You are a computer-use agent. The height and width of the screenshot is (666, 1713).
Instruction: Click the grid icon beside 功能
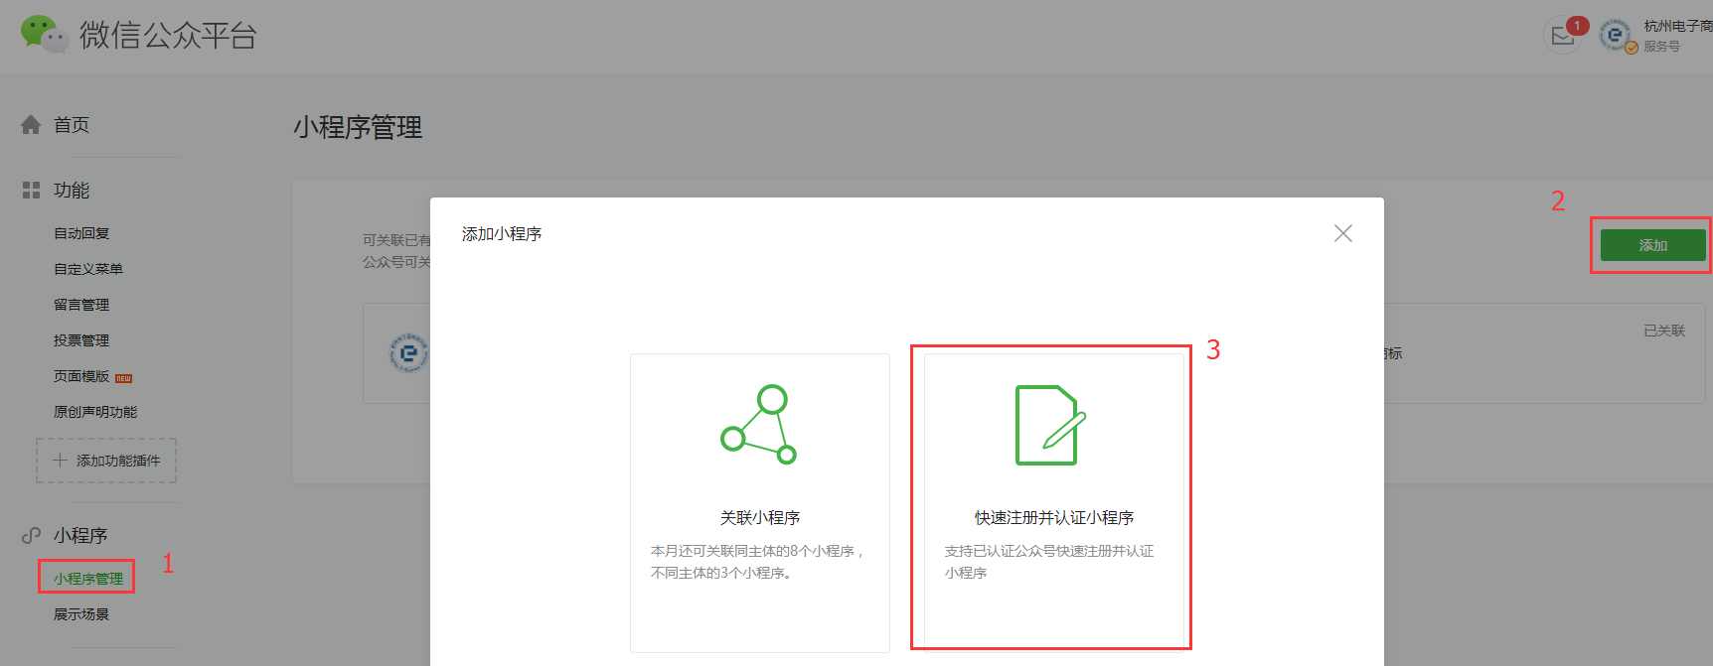point(31,190)
